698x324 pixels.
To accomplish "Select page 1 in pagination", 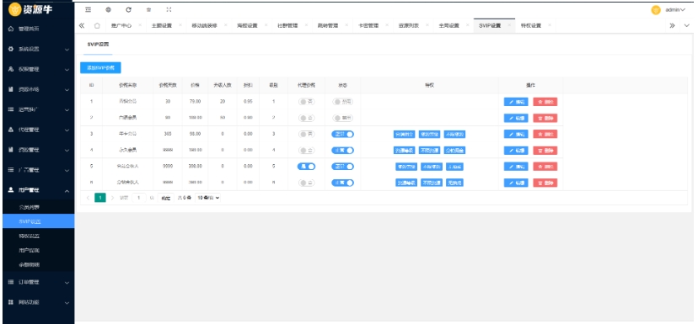I will [x=100, y=198].
